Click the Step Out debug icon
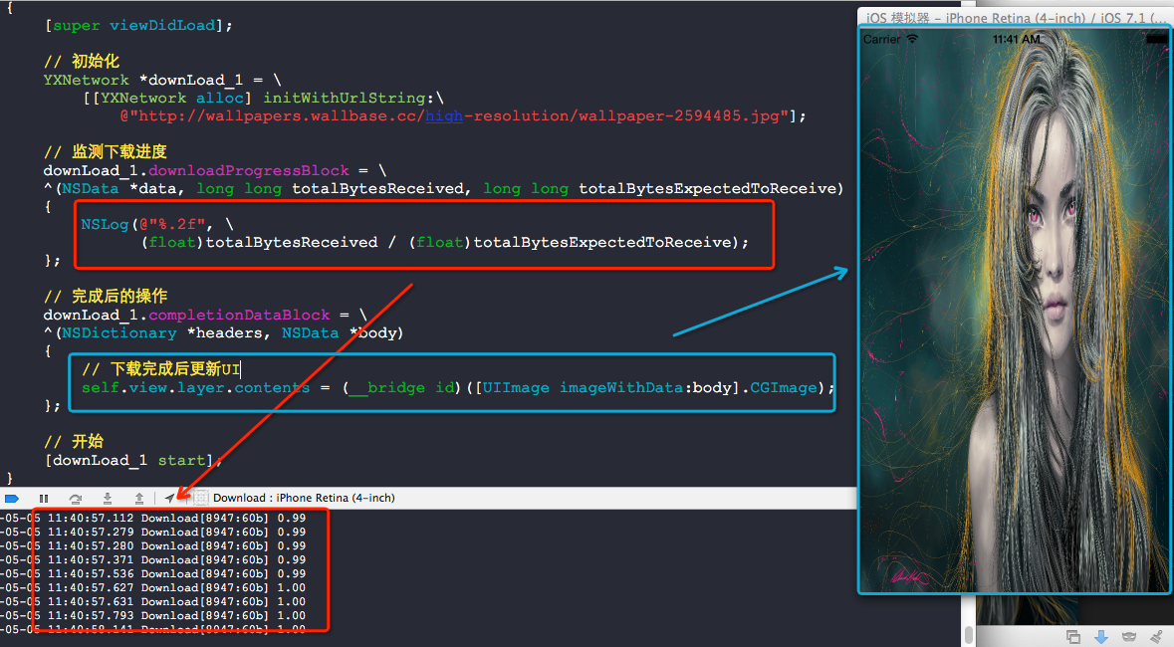 point(139,498)
